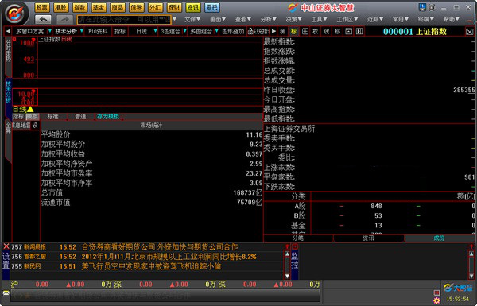Click the crosshair grid toolbar icon
The width and height of the screenshot is (477, 306).
pyautogui.click(x=304, y=31)
